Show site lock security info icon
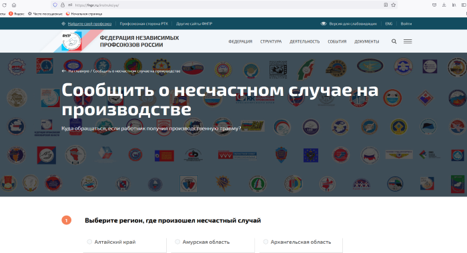 pos(63,5)
